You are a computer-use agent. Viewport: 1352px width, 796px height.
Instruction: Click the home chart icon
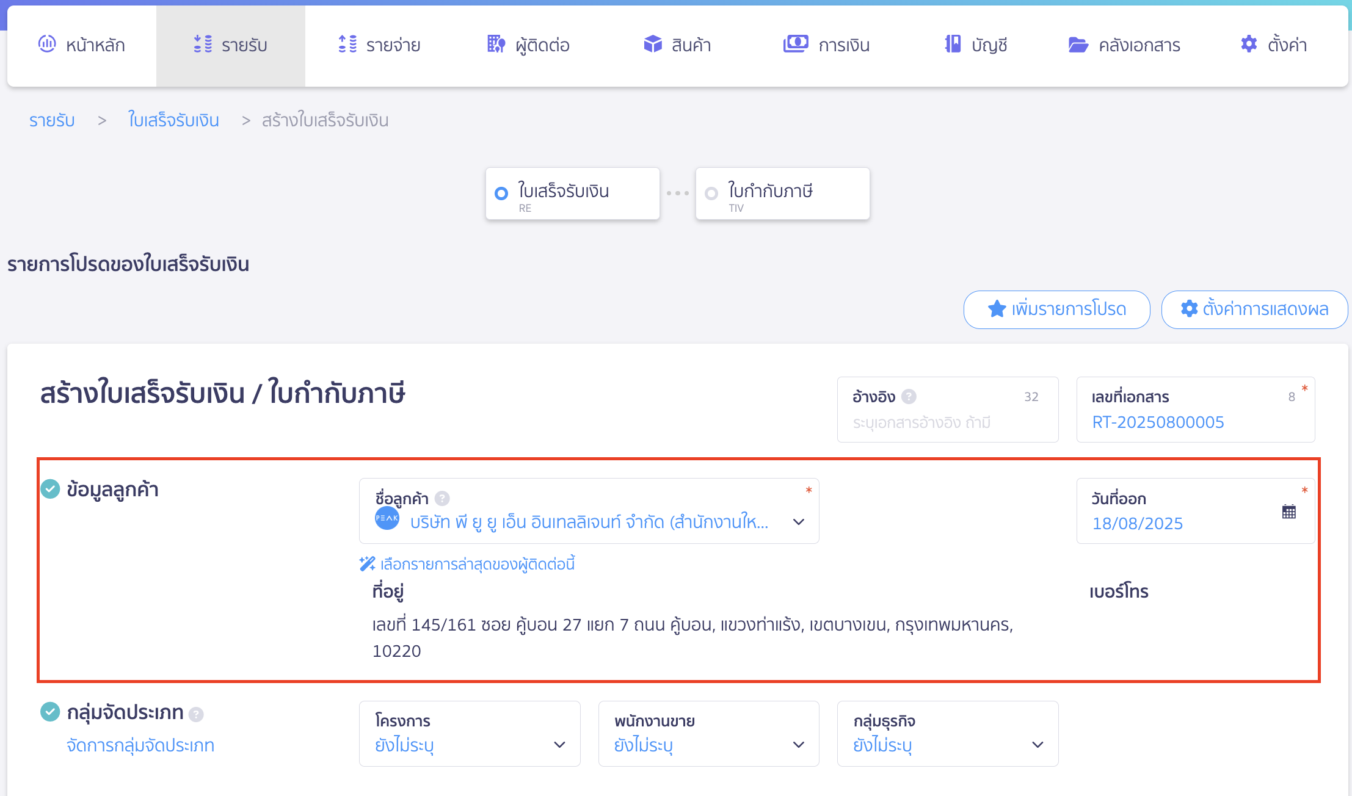[47, 44]
